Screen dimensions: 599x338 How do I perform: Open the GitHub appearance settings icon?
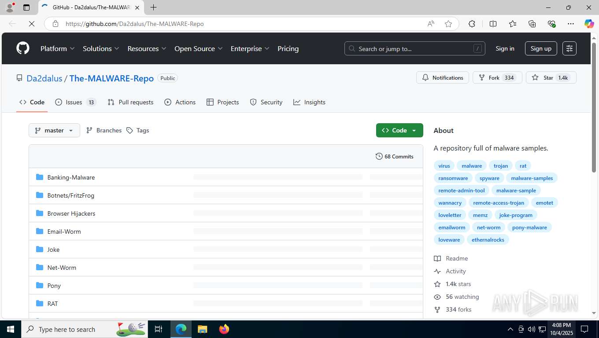(569, 48)
